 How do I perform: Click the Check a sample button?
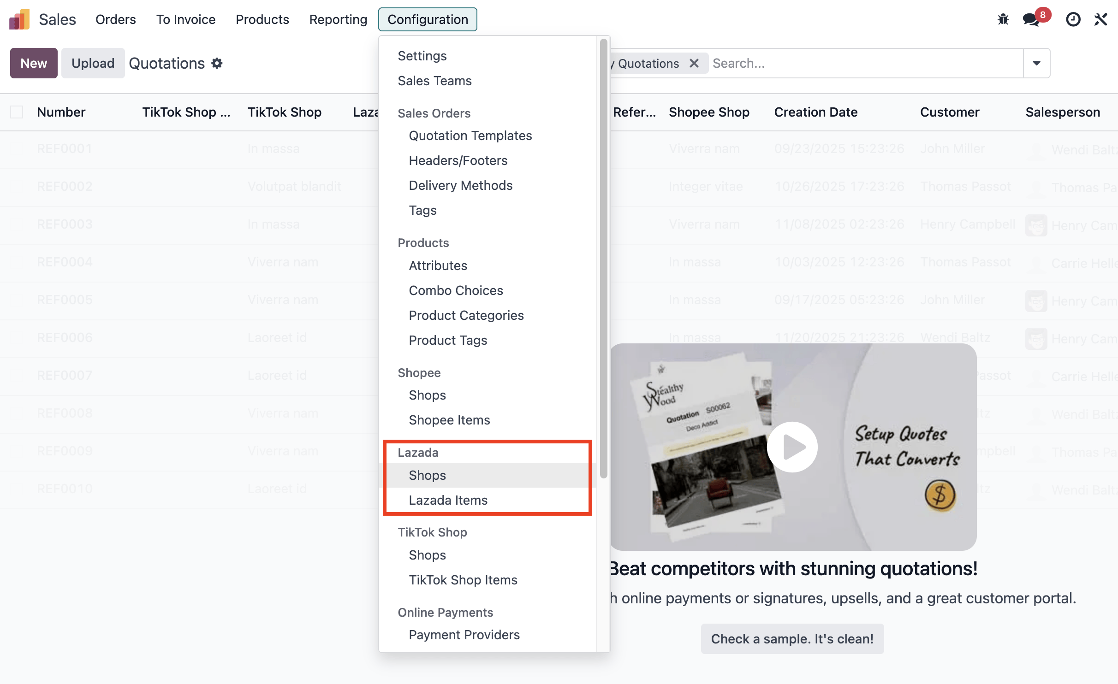pyautogui.click(x=792, y=638)
